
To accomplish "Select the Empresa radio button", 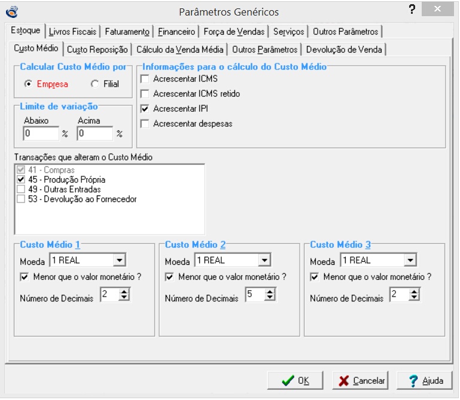I will tap(29, 84).
